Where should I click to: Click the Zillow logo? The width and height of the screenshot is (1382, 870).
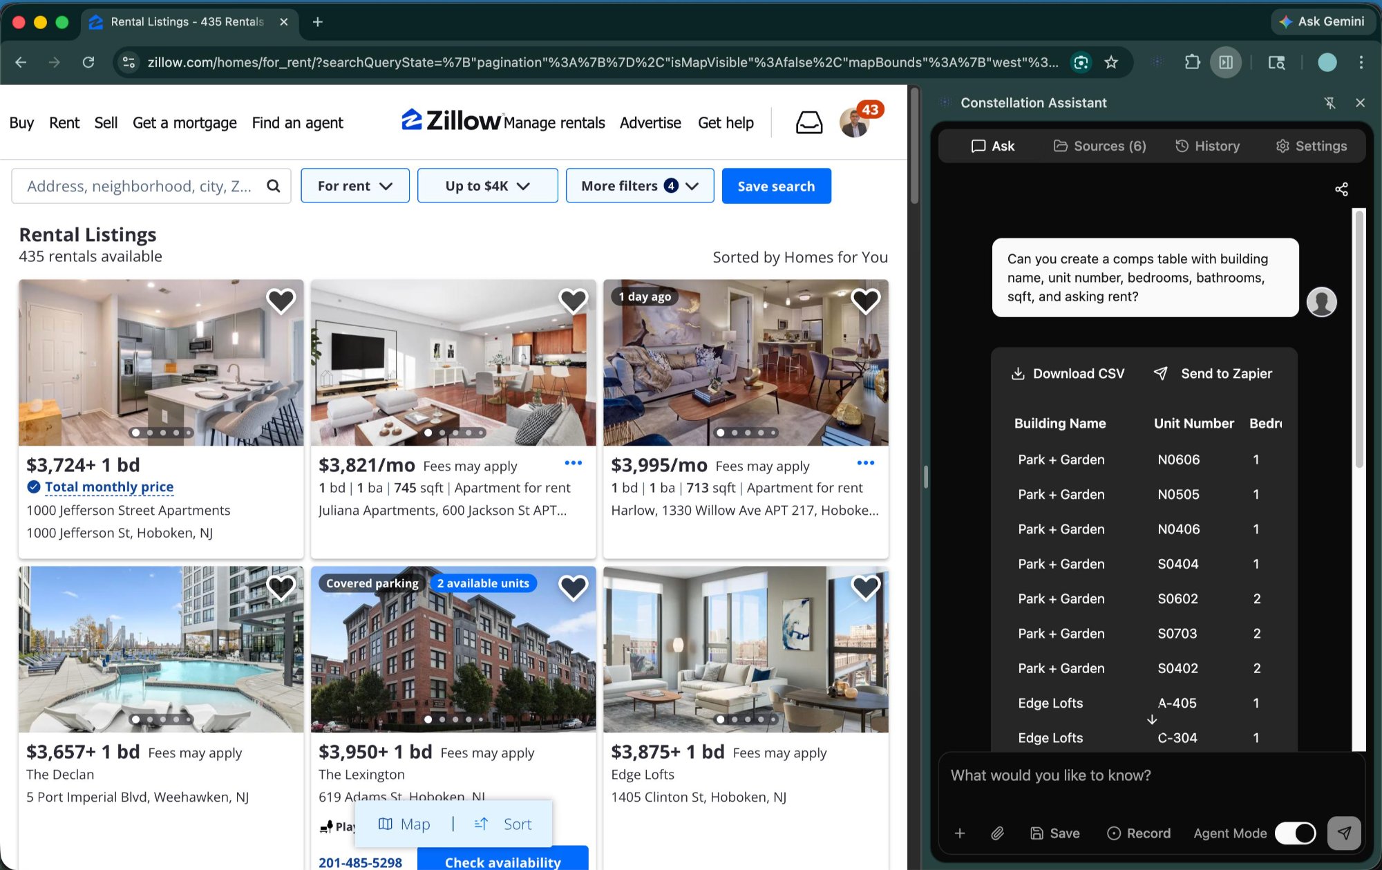click(x=452, y=121)
